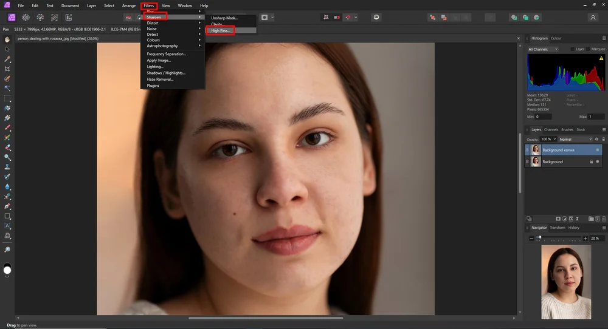Switch to the Photo Persona
608x329 pixels.
[x=12, y=18]
